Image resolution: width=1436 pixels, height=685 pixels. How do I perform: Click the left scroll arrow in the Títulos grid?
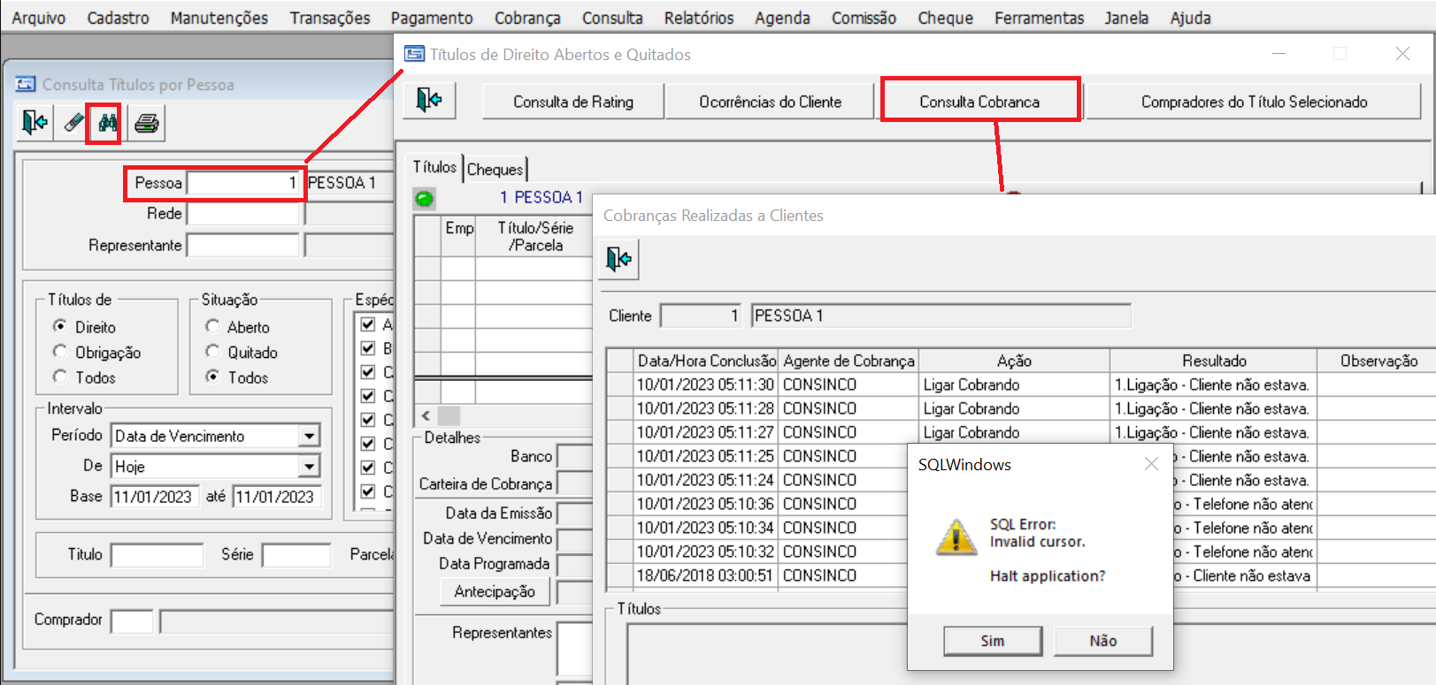click(x=426, y=415)
